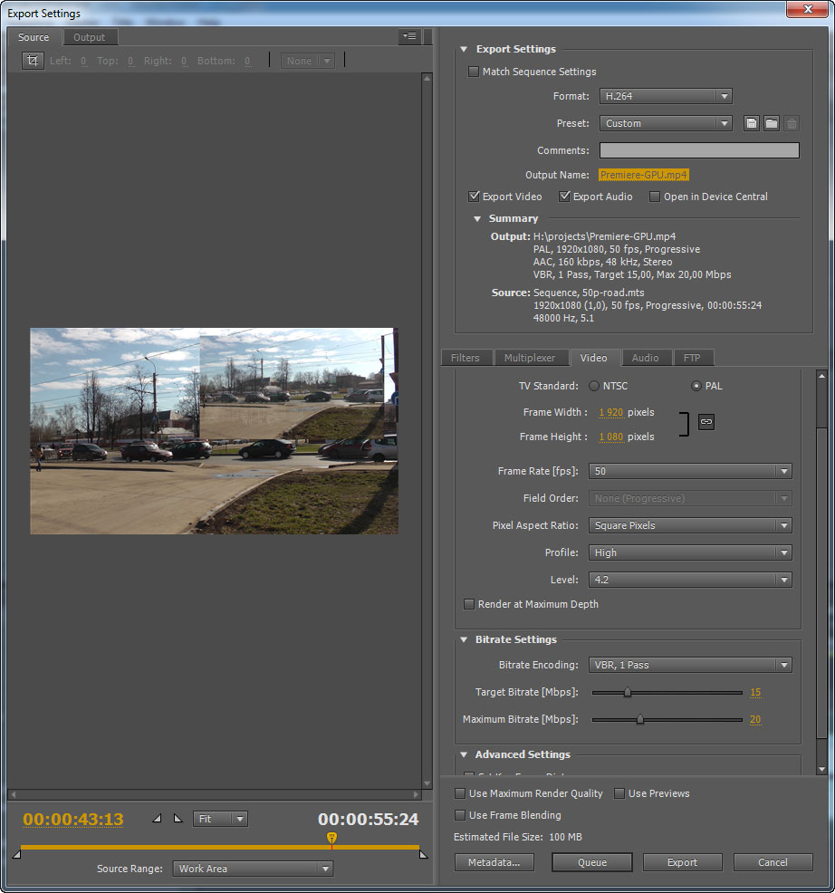
Task: Expand the Source Range dropdown
Action: click(253, 869)
